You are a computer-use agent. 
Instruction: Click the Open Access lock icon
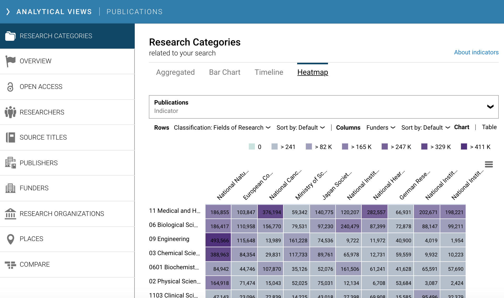tap(10, 87)
